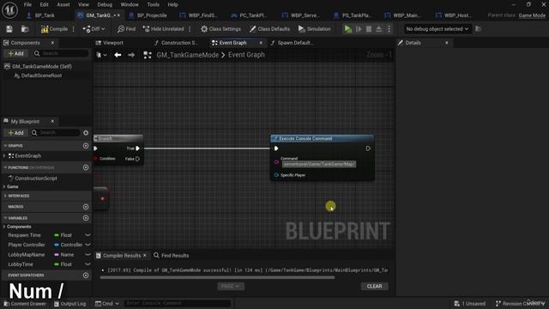Click the Browse to asset icon
This screenshot has height=309, width=549.
coord(25,29)
